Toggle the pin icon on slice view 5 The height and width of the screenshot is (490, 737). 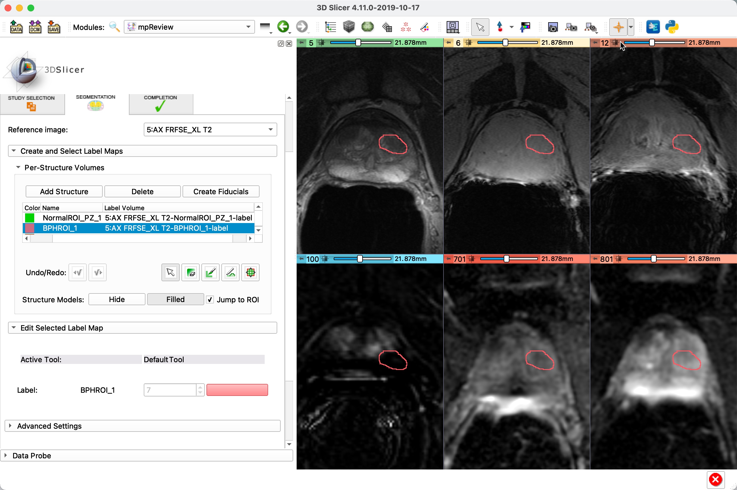pyautogui.click(x=301, y=42)
